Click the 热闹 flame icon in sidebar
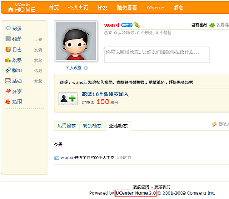Screen dimensions: 229x199 (x=8, y=102)
